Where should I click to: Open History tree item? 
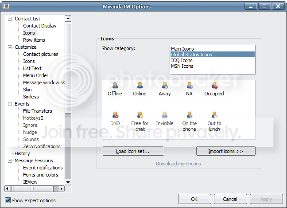point(22,153)
